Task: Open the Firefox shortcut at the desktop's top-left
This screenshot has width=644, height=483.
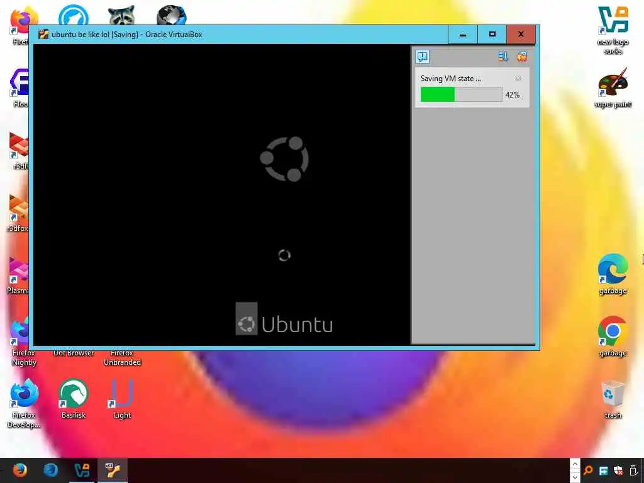Action: click(x=19, y=25)
